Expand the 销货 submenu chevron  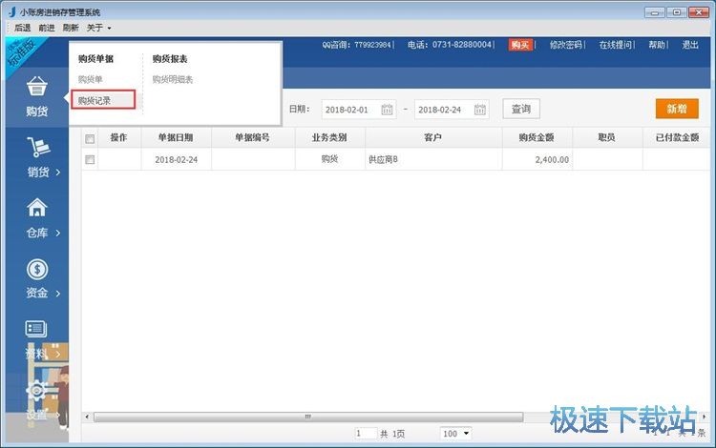pyautogui.click(x=58, y=172)
